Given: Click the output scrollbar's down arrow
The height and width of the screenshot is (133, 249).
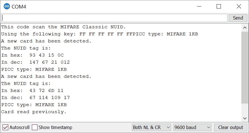Looking at the screenshot, I should click(x=244, y=118).
